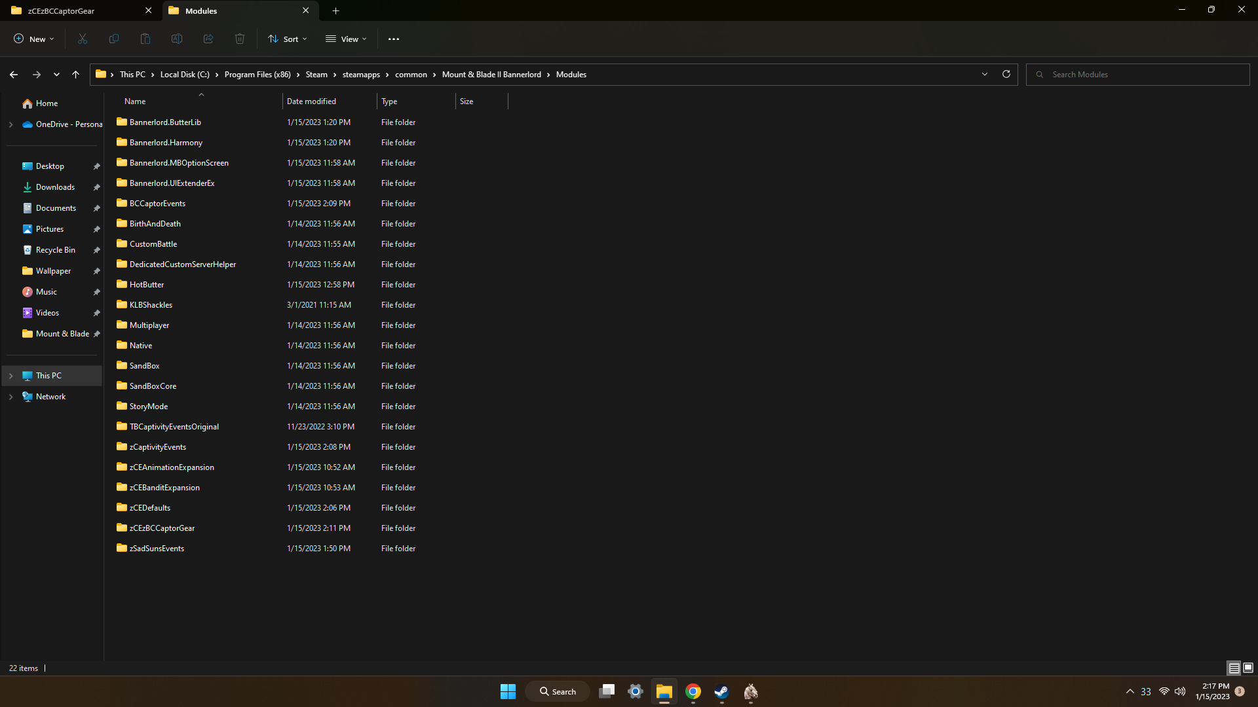Image resolution: width=1258 pixels, height=707 pixels.
Task: Go back with the back arrow
Action: 14,75
